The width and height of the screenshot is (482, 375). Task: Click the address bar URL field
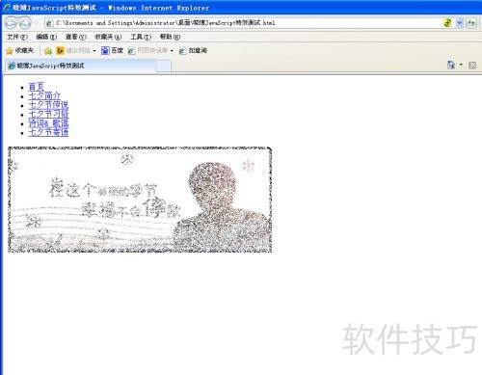pos(244,23)
